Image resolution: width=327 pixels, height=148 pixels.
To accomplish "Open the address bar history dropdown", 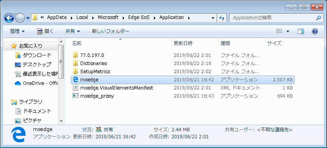I will pos(213,18).
